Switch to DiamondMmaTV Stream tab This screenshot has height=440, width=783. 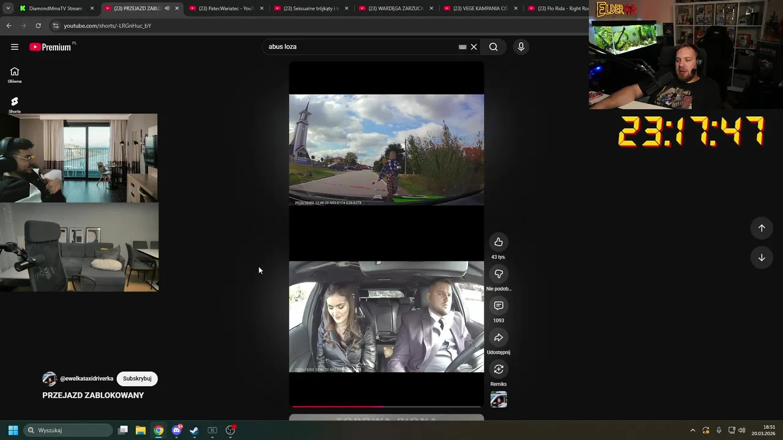[x=55, y=9]
